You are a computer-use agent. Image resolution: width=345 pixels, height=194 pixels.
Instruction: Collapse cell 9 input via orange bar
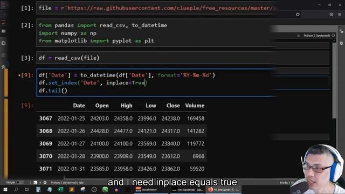6,82
